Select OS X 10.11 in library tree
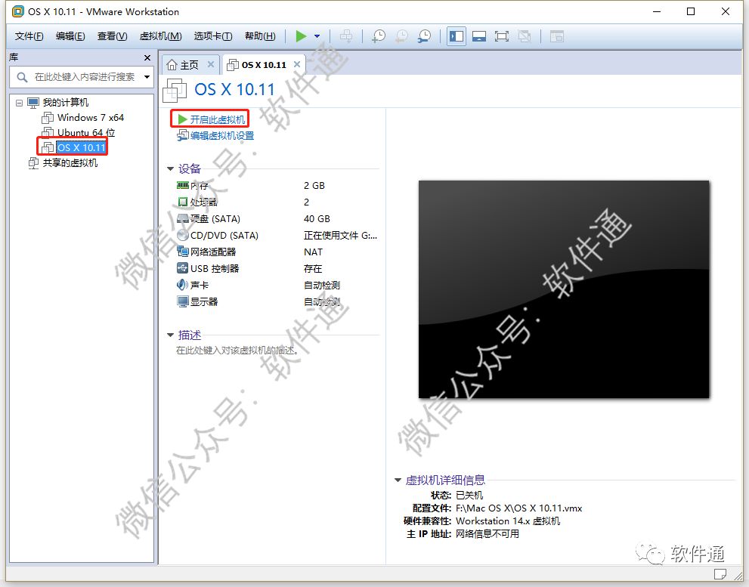 (x=81, y=147)
